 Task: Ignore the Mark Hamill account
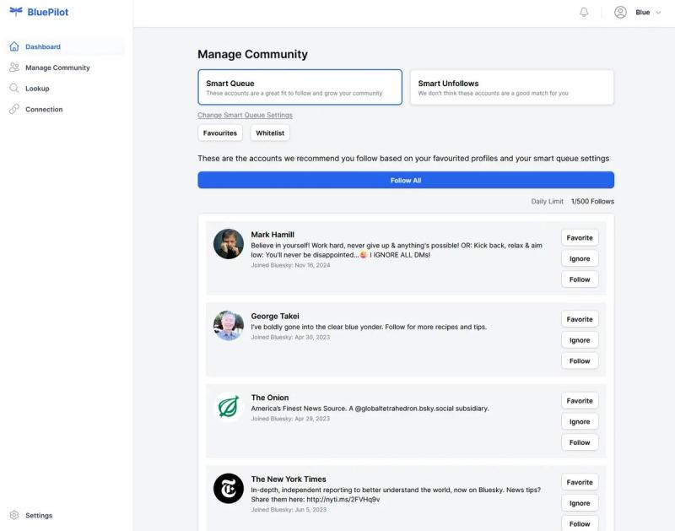pos(580,258)
